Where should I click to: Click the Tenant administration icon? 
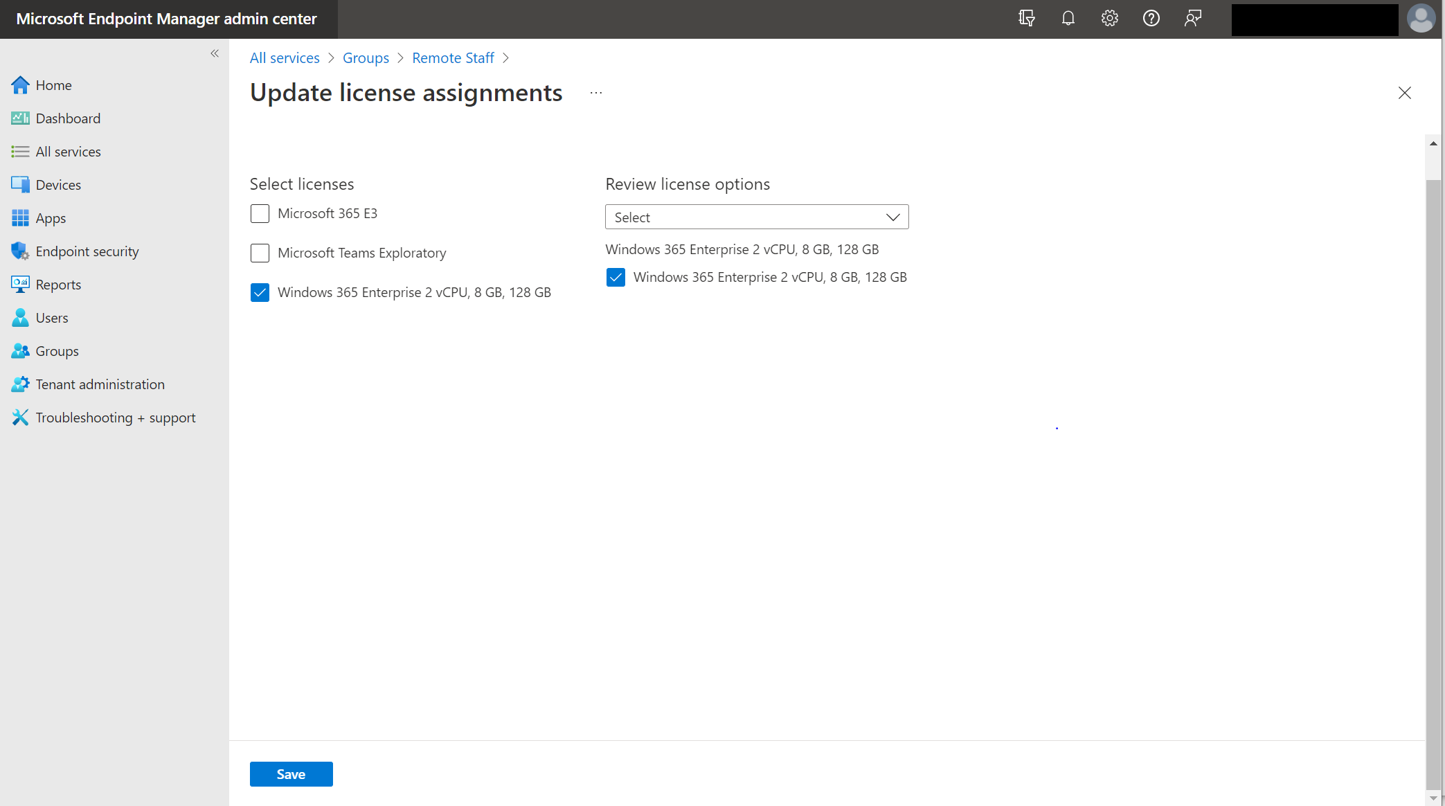click(x=20, y=384)
